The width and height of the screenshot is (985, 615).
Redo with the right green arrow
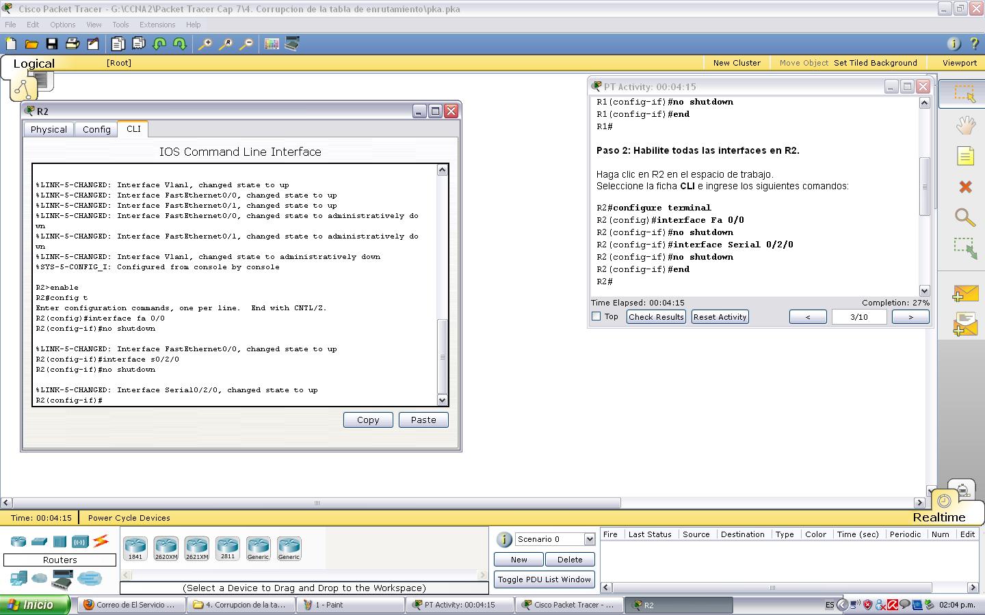(180, 44)
